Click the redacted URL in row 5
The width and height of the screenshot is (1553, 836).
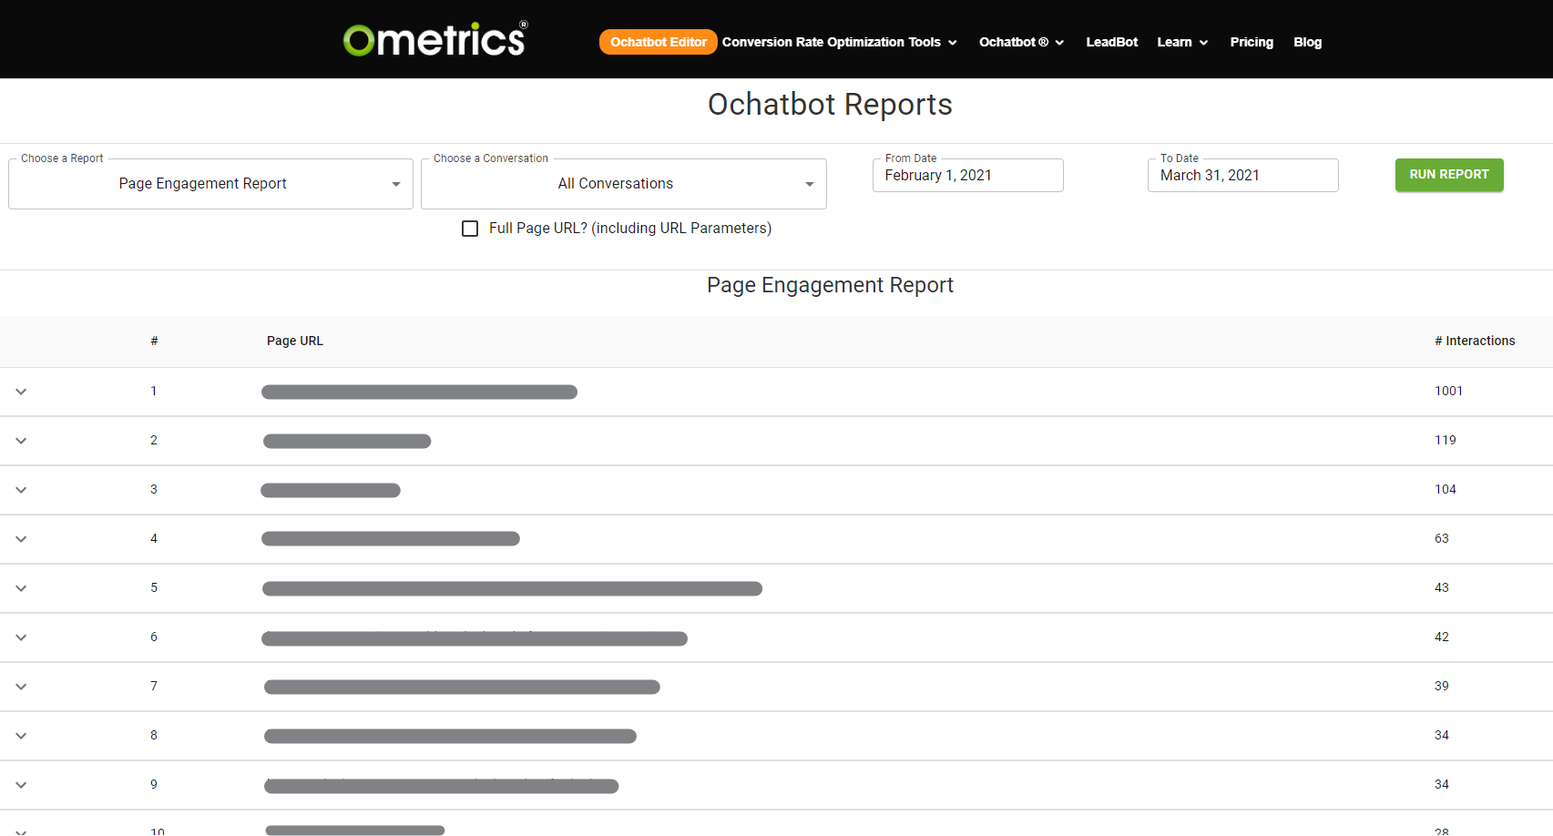click(x=512, y=588)
